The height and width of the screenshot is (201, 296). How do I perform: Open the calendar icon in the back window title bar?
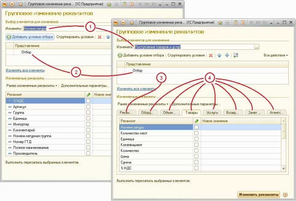click(132, 4)
